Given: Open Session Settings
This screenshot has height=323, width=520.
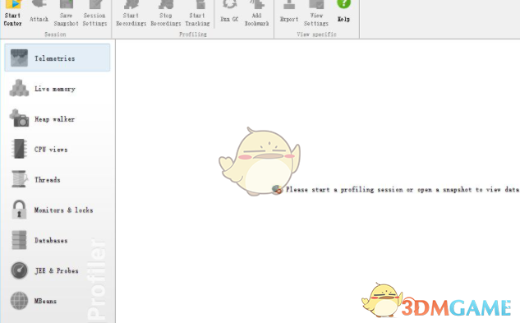Looking at the screenshot, I should [94, 14].
